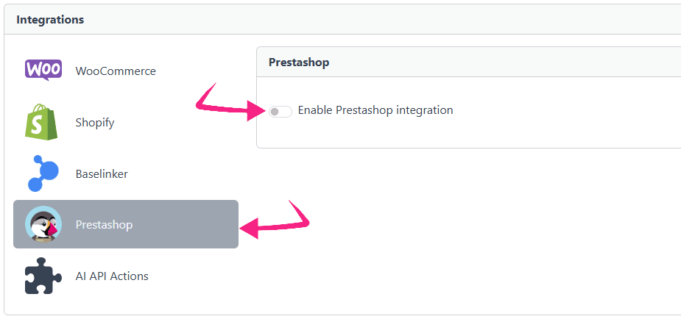Click the Integrations section heading
The image size is (681, 319).
[x=50, y=20]
